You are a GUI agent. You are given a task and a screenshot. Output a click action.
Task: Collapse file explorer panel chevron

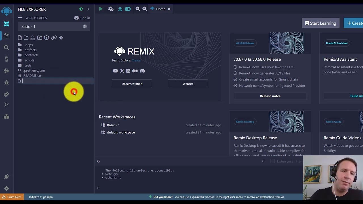(x=88, y=9)
